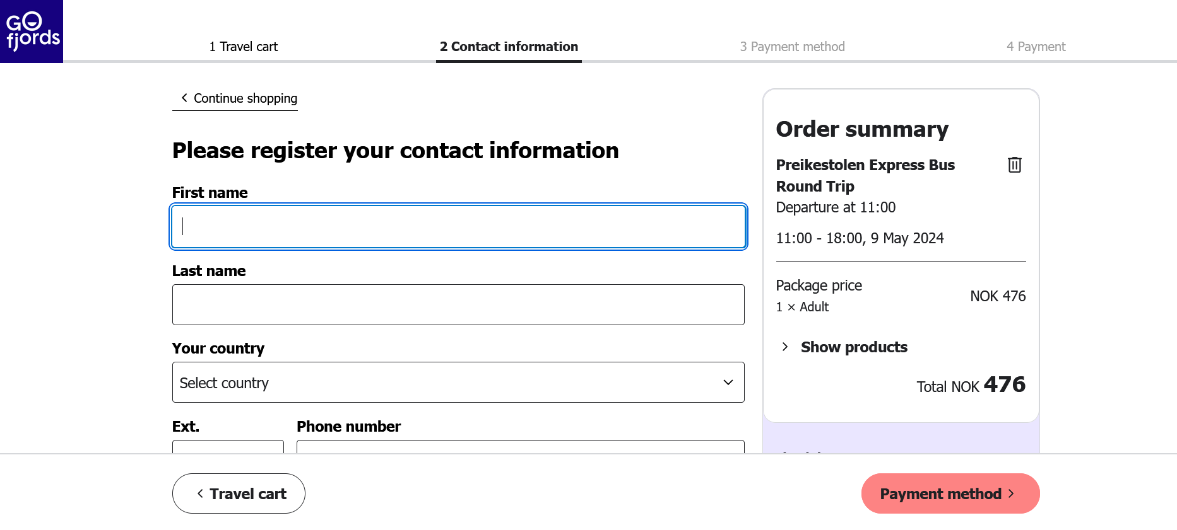1177x530 pixels.
Task: Click the Phone number input field
Action: tap(520, 447)
